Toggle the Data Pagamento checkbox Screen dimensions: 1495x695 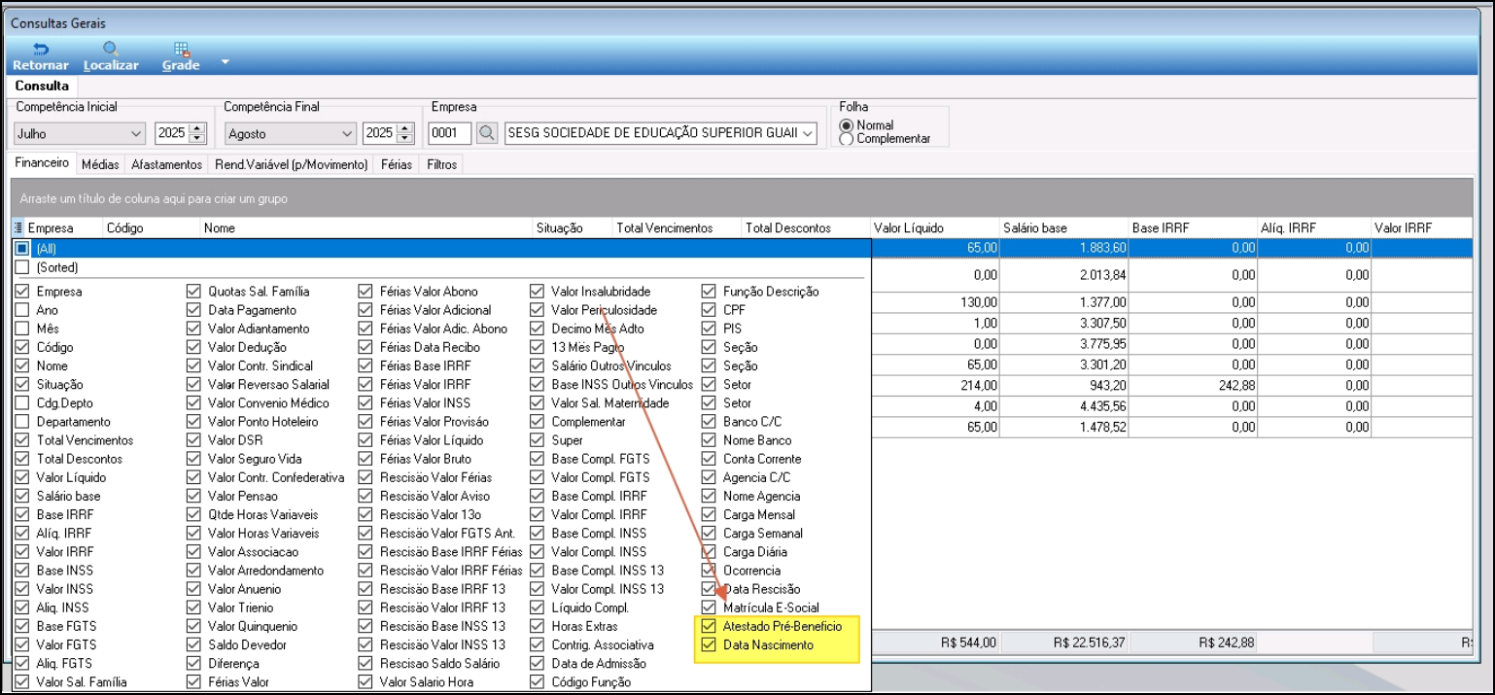point(193,310)
